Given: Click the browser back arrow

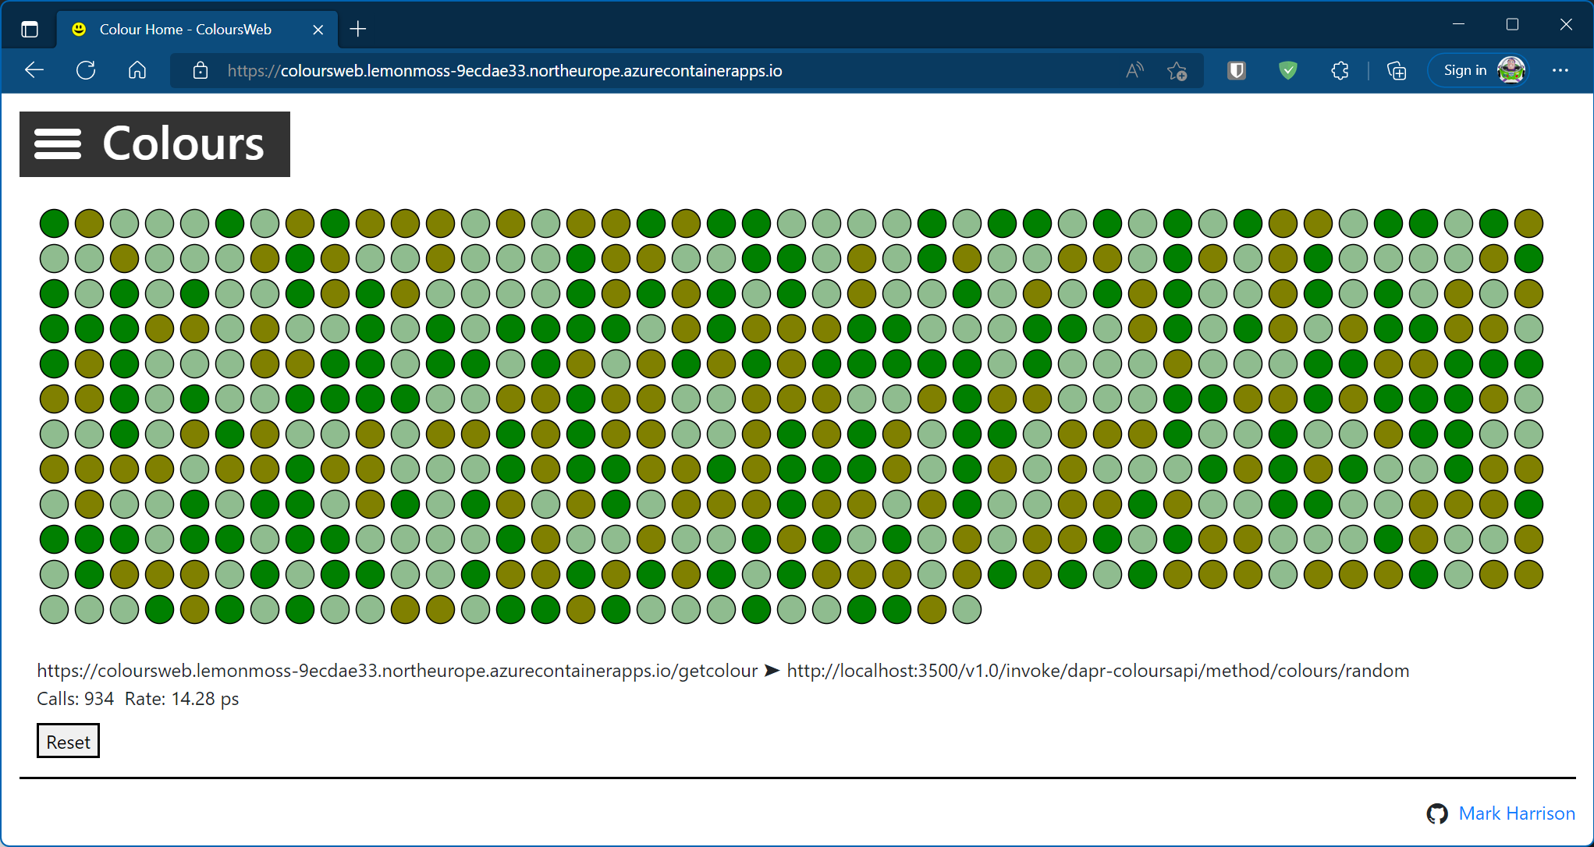Looking at the screenshot, I should [34, 71].
